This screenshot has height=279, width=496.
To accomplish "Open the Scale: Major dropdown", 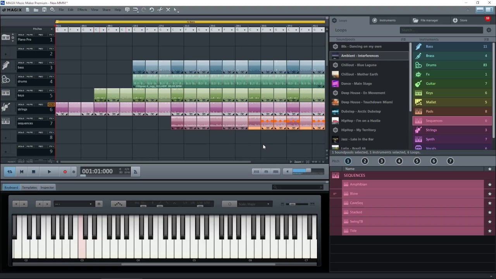I will (x=254, y=204).
